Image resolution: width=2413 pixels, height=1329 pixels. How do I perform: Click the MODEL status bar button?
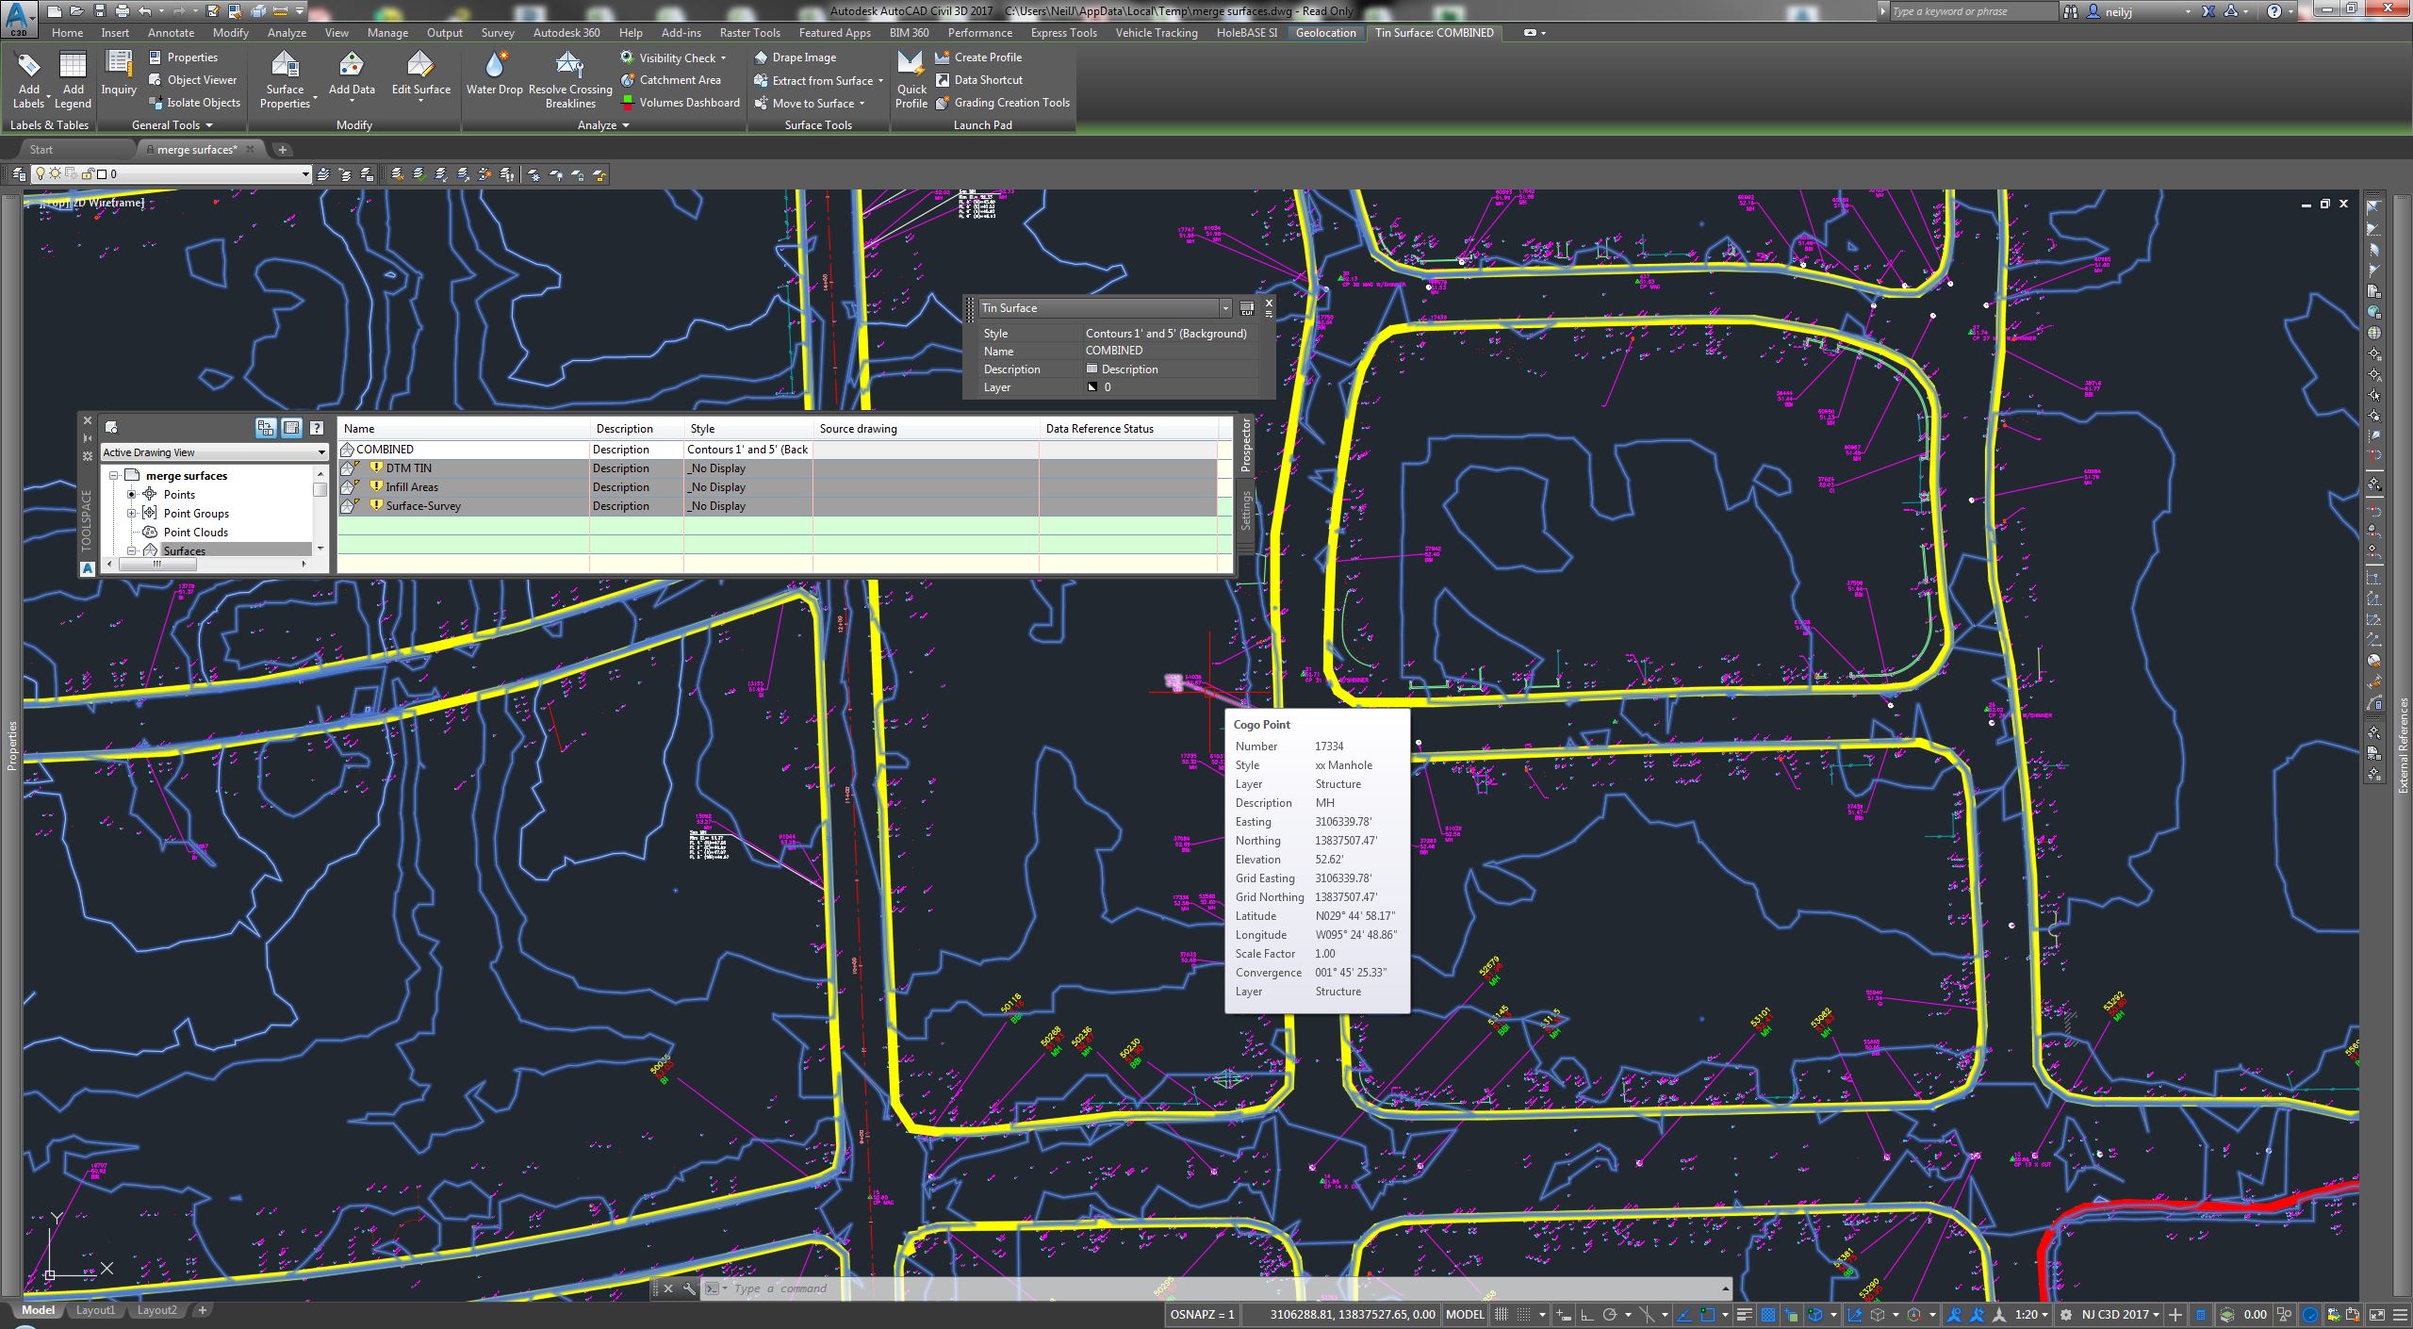[1465, 1315]
